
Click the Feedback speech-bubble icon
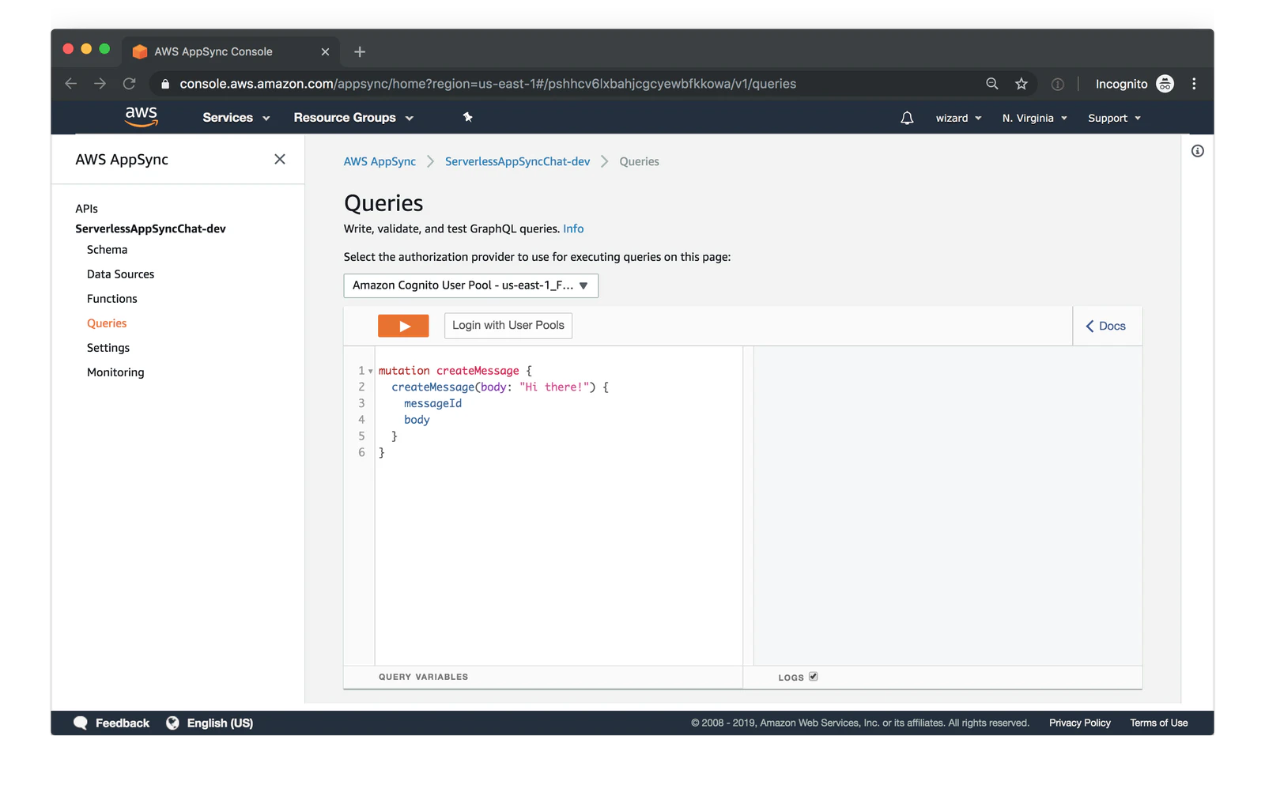click(80, 722)
